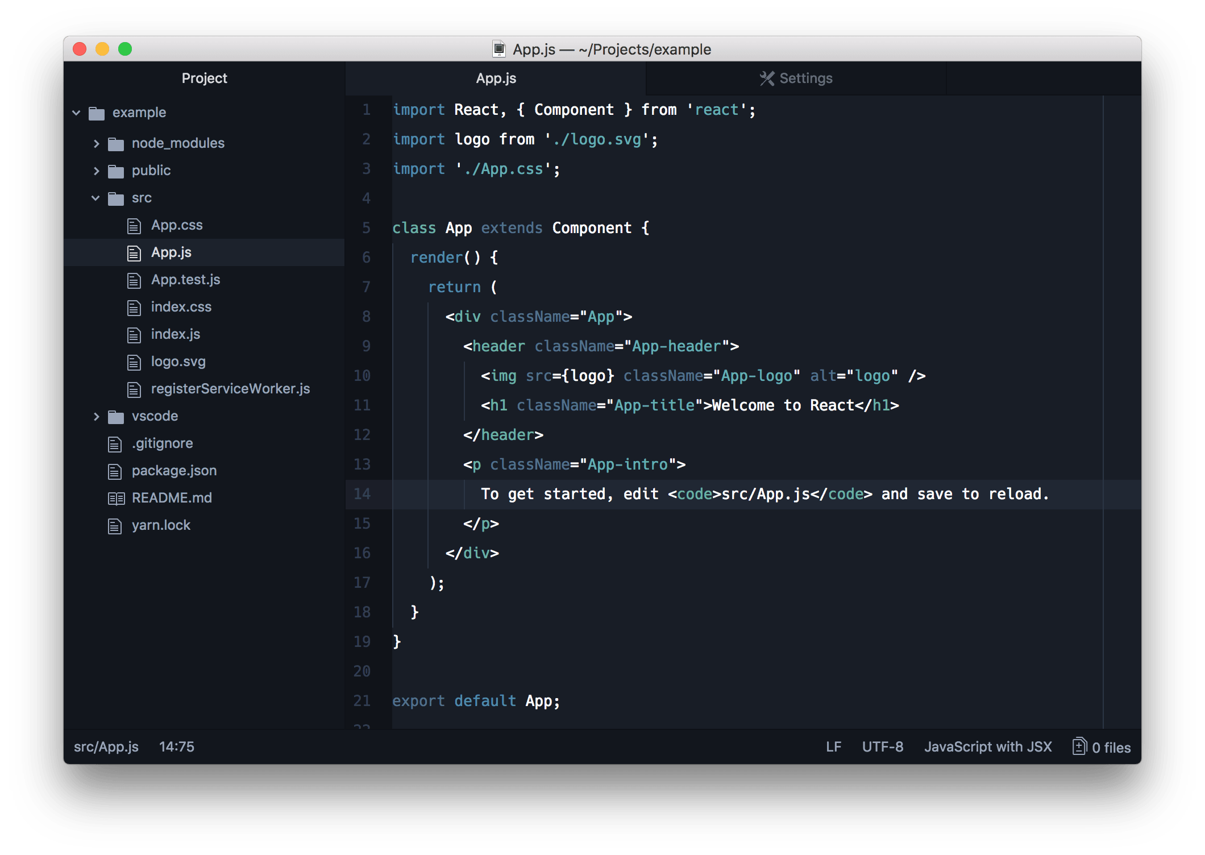Click the UTF-8 encoding selector
1205x855 pixels.
(x=882, y=746)
